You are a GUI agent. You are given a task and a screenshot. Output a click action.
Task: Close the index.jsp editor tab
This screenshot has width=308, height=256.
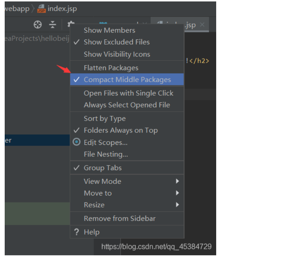pos(202,25)
